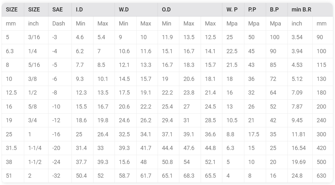Screen dimensions: 335x185
Task: Select the O.D column header
Action: tap(190, 10)
